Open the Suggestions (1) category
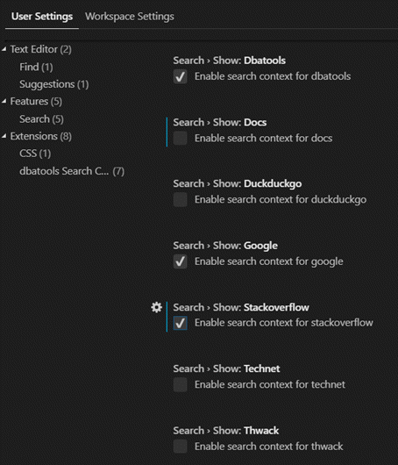 pyautogui.click(x=54, y=84)
